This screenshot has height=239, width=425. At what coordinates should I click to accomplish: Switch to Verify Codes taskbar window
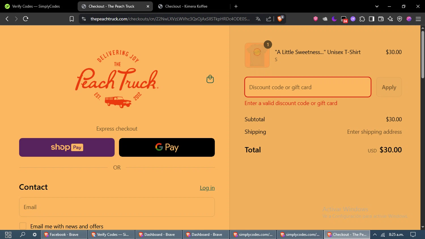(x=112, y=234)
